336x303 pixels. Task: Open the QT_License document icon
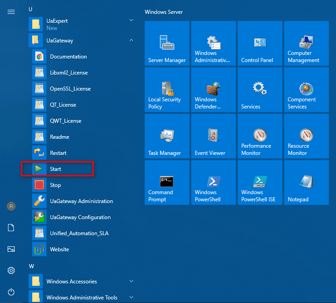tap(39, 104)
